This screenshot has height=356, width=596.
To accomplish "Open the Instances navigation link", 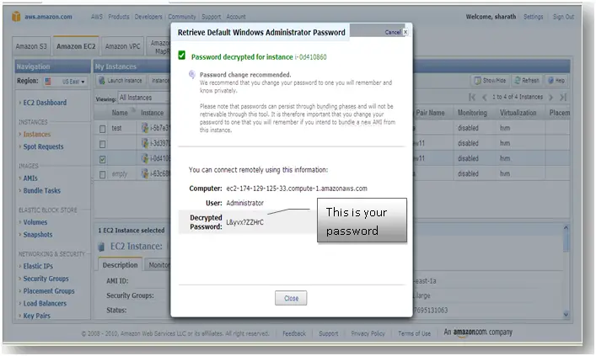I will point(37,135).
